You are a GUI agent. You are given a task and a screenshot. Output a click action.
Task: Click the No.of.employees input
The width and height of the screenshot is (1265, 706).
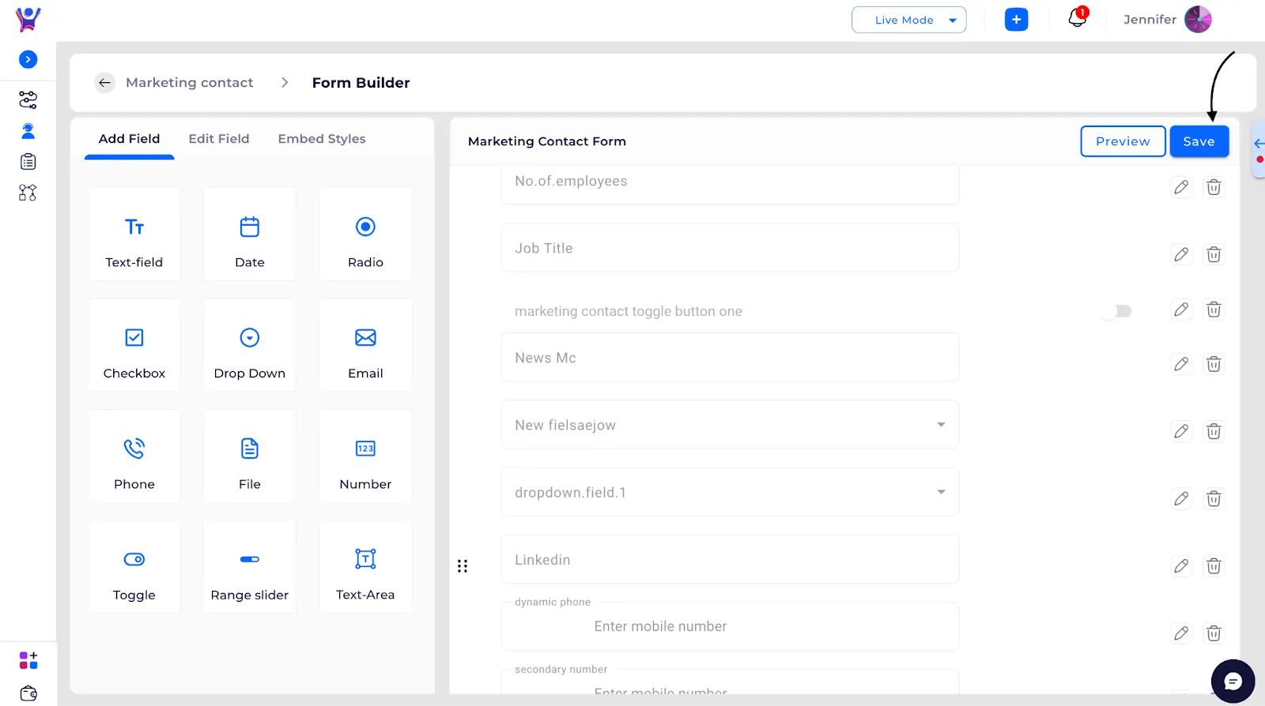tap(730, 184)
